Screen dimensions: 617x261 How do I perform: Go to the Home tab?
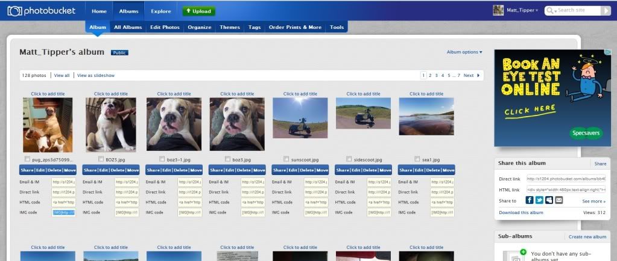(99, 11)
